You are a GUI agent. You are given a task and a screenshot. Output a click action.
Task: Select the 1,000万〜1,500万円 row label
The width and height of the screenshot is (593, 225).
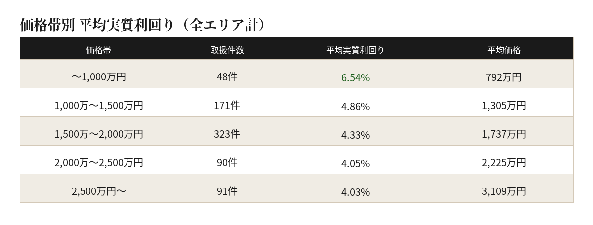(99, 106)
